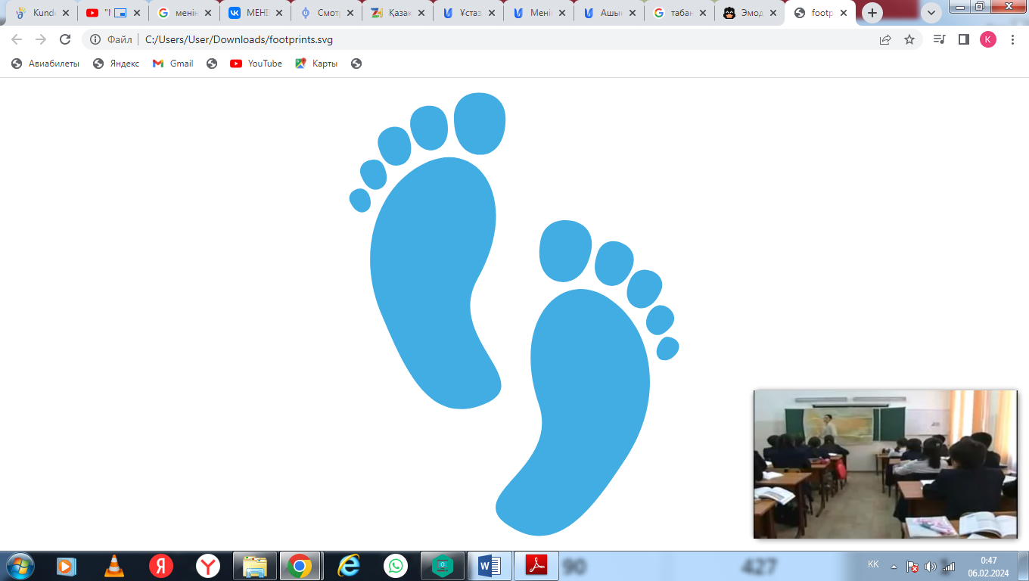Image resolution: width=1029 pixels, height=581 pixels.
Task: Open Microsoft Word from the taskbar
Action: (489, 565)
